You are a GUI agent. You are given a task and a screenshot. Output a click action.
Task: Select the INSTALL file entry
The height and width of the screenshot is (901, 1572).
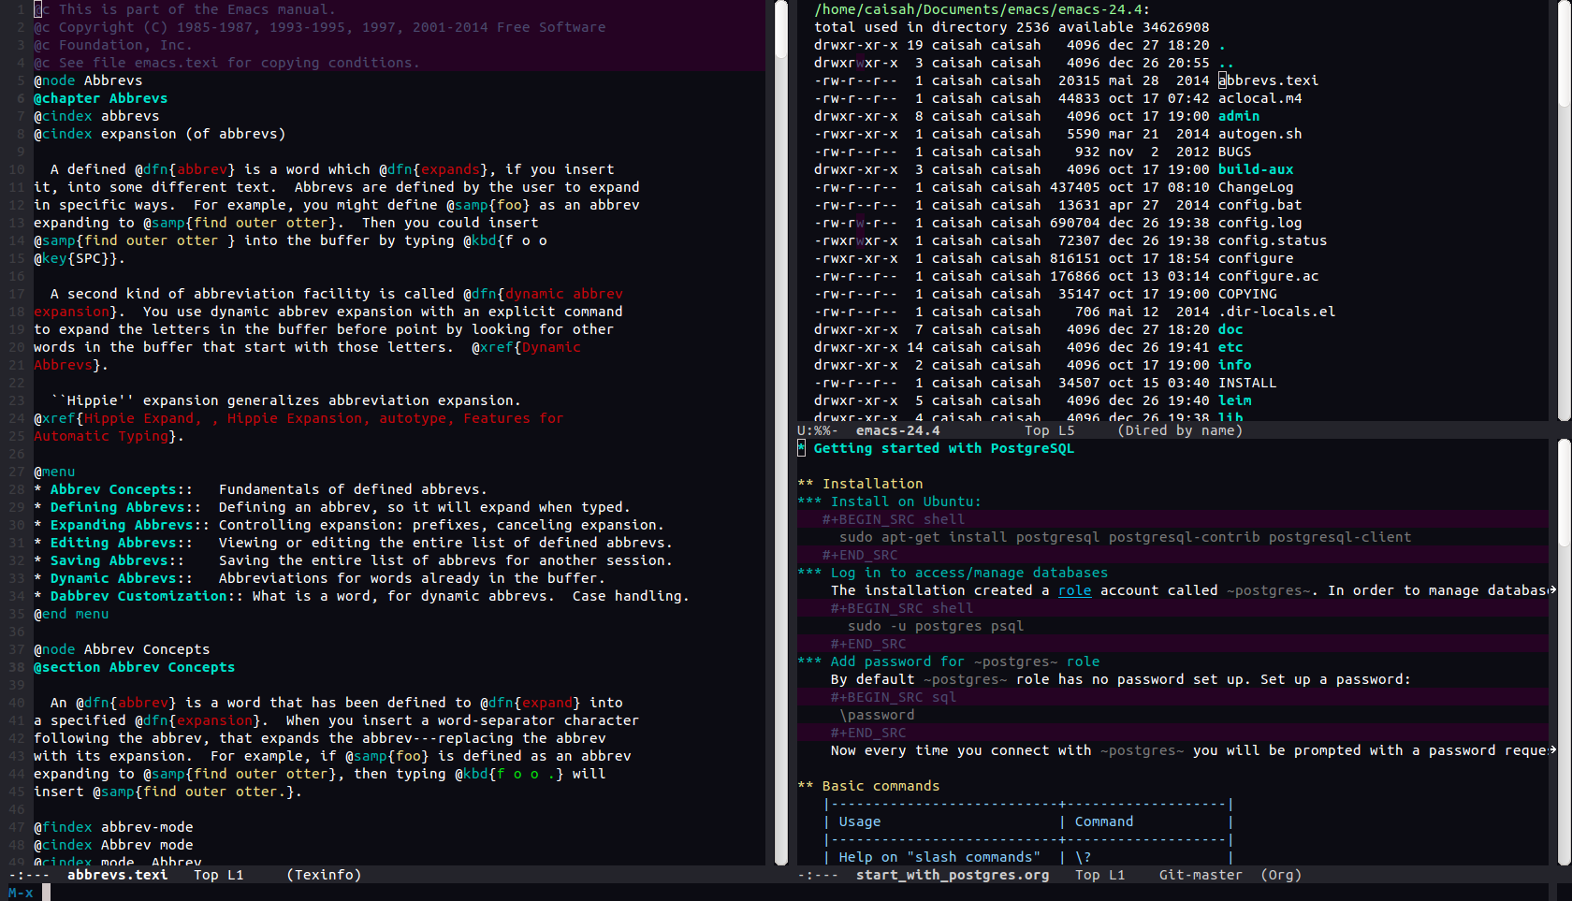tap(1247, 383)
